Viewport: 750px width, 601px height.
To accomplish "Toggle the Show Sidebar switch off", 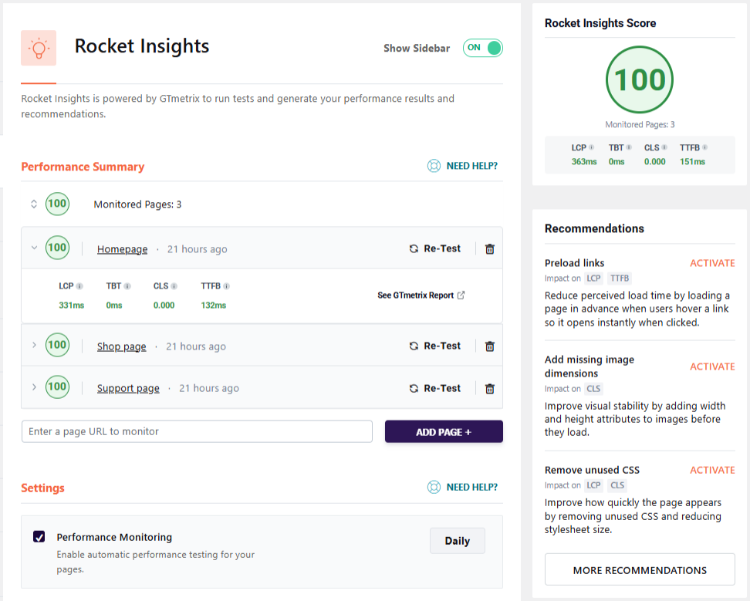I will tap(482, 48).
